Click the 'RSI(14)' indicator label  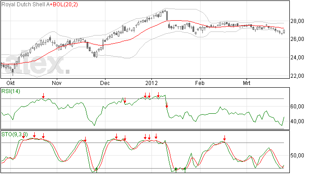point(11,91)
